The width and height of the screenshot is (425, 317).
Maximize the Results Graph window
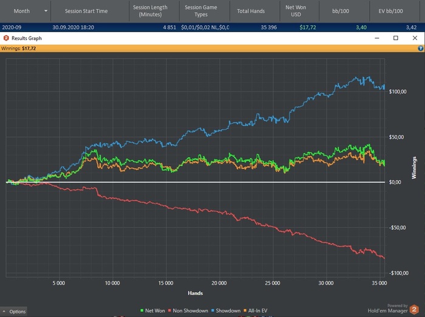396,38
